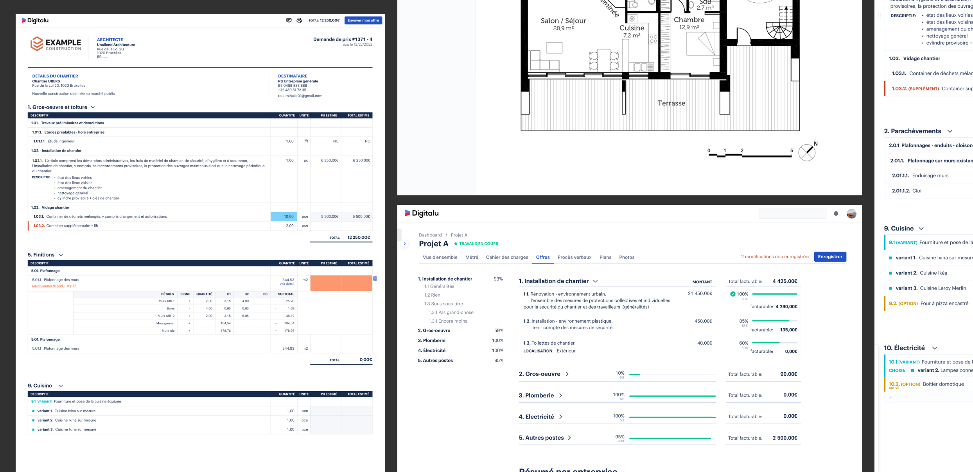Image resolution: width=973 pixels, height=472 pixels.
Task: Select 1.2 Rien in the outline
Action: click(432, 295)
